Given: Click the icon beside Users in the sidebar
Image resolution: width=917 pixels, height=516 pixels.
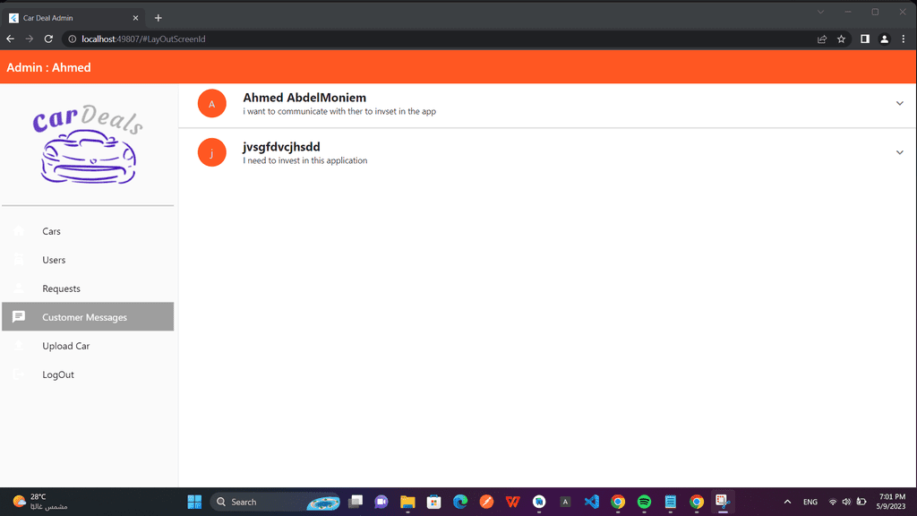Looking at the screenshot, I should [x=19, y=260].
